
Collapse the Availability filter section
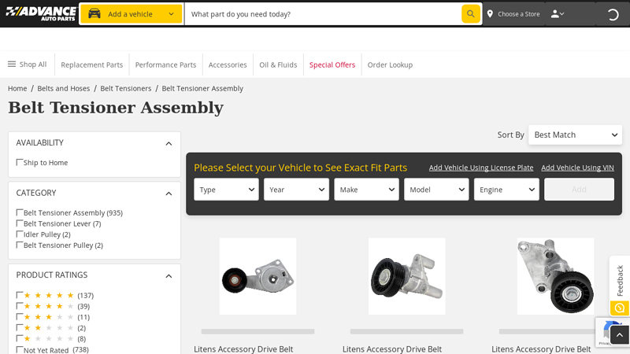(169, 143)
